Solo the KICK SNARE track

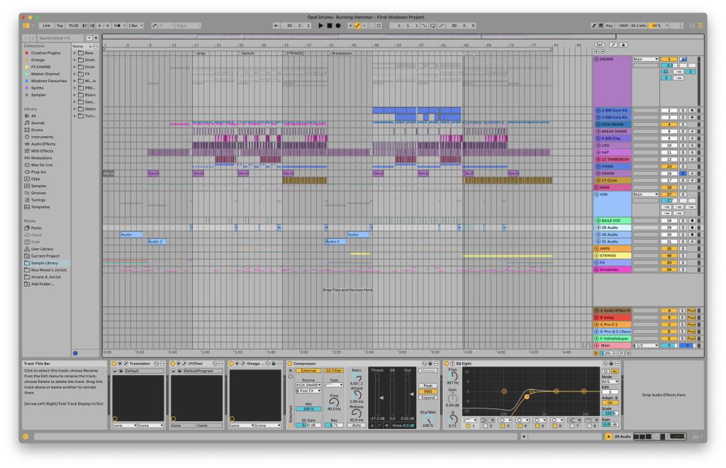click(683, 124)
